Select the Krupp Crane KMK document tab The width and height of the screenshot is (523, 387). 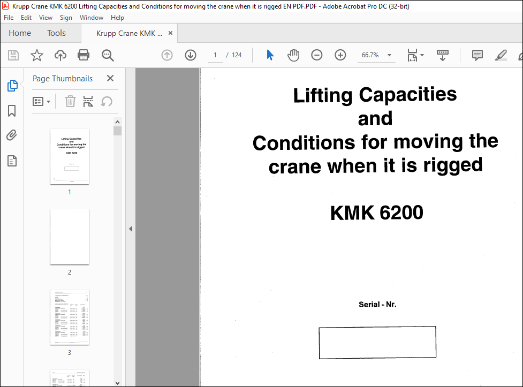pyautogui.click(x=129, y=33)
